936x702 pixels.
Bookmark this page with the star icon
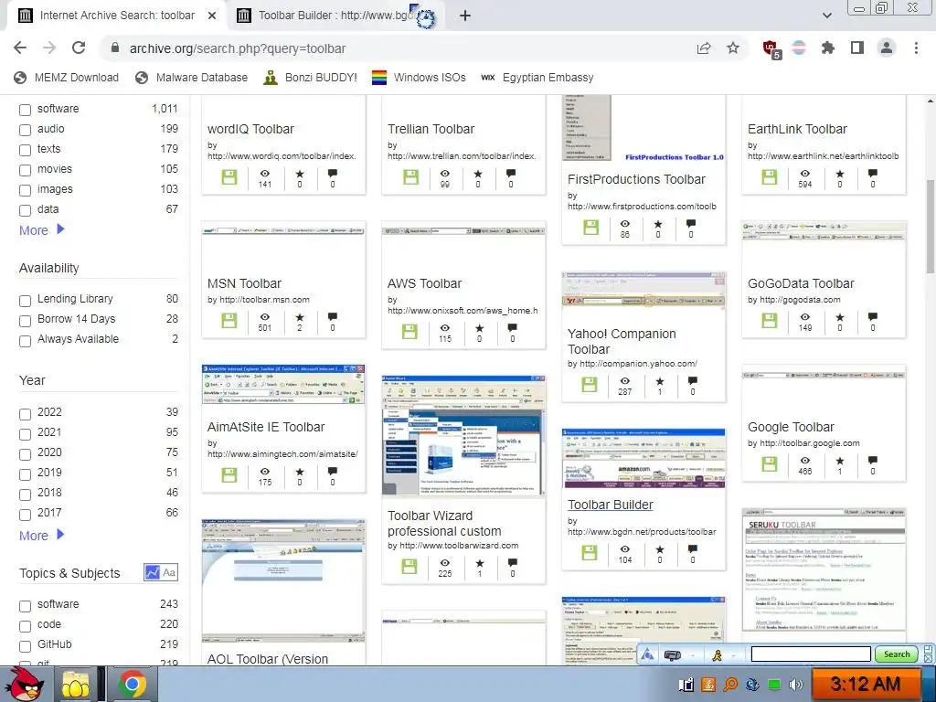732,48
